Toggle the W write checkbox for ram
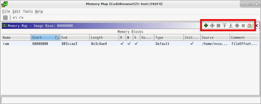The image size is (261, 104). [x=129, y=44]
